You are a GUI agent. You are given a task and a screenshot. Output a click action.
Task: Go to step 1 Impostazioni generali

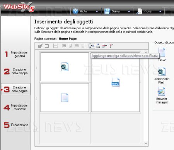tap(16, 54)
